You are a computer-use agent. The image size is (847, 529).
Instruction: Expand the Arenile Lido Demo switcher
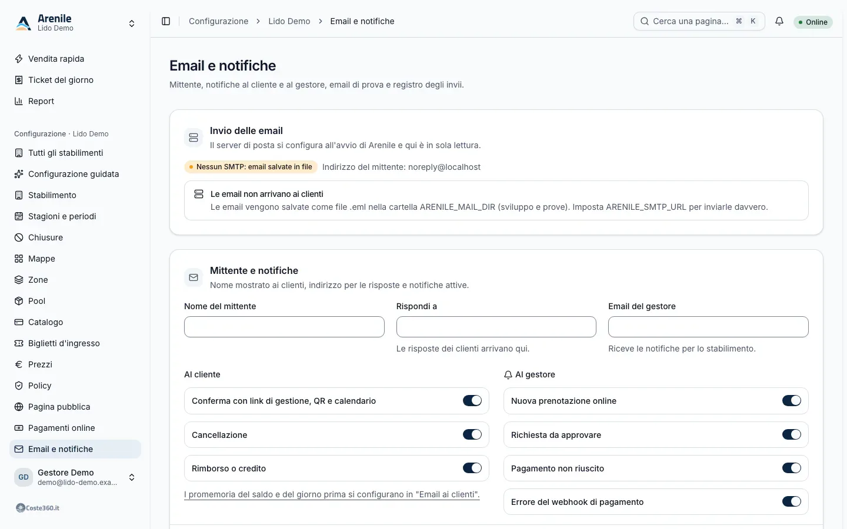click(75, 23)
